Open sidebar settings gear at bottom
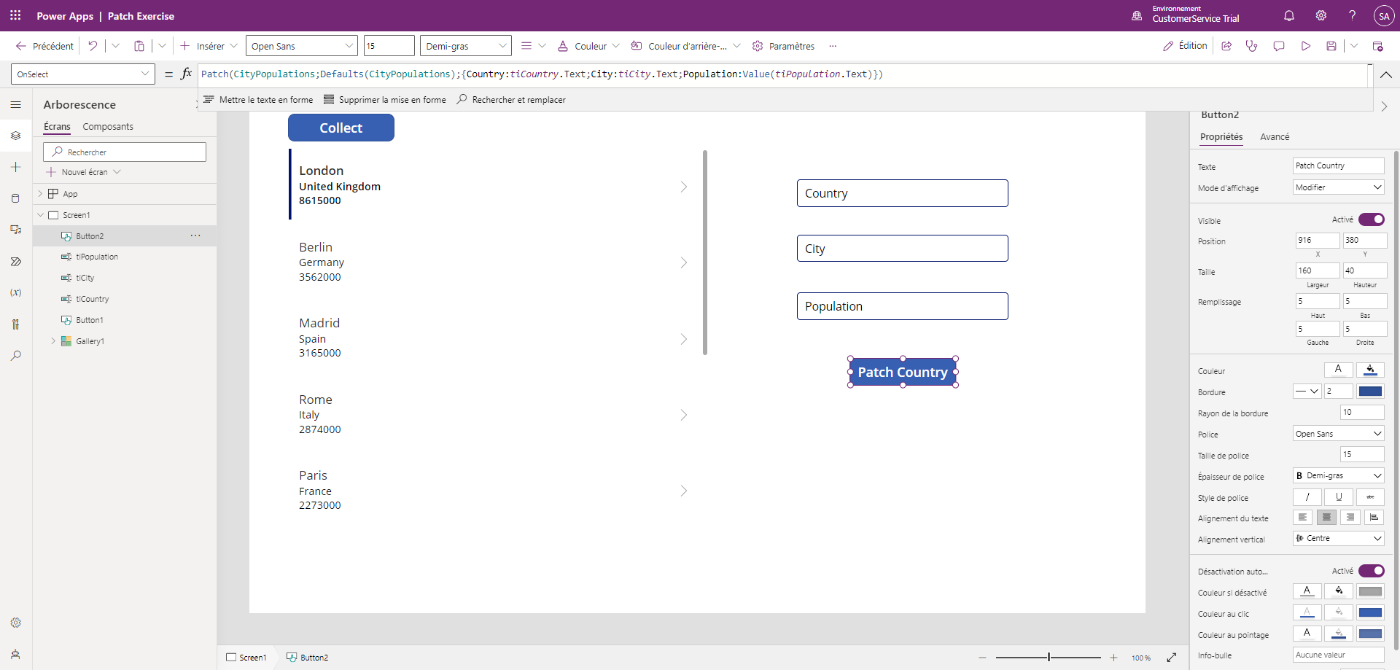 [15, 623]
